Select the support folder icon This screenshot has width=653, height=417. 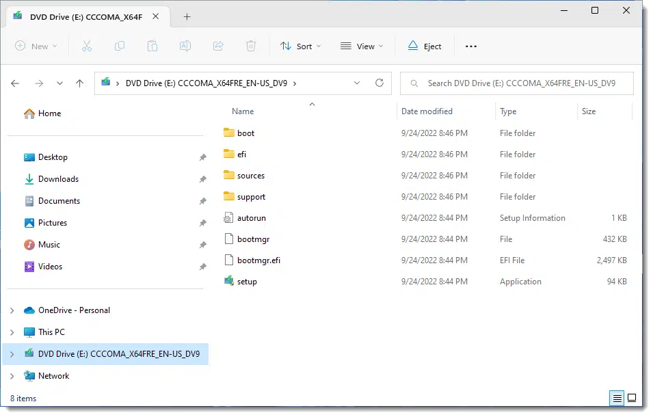point(228,196)
